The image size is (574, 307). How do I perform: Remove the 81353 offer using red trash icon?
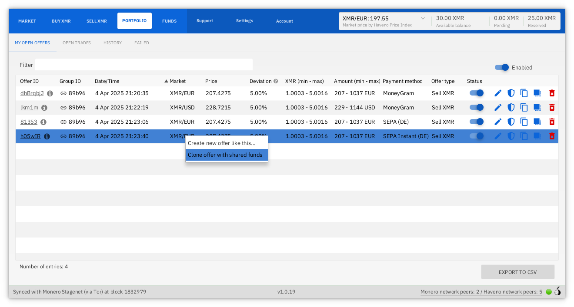click(552, 122)
